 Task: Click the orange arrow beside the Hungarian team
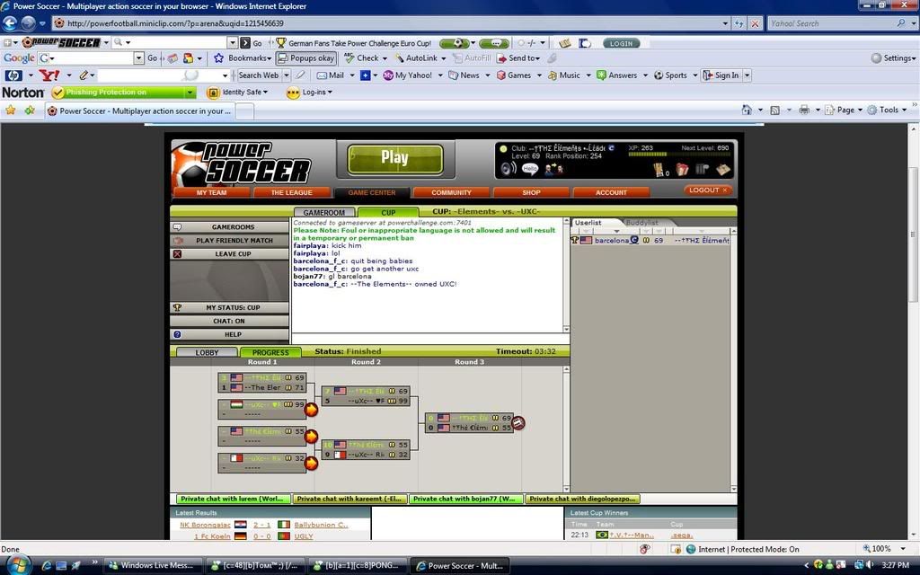(311, 410)
